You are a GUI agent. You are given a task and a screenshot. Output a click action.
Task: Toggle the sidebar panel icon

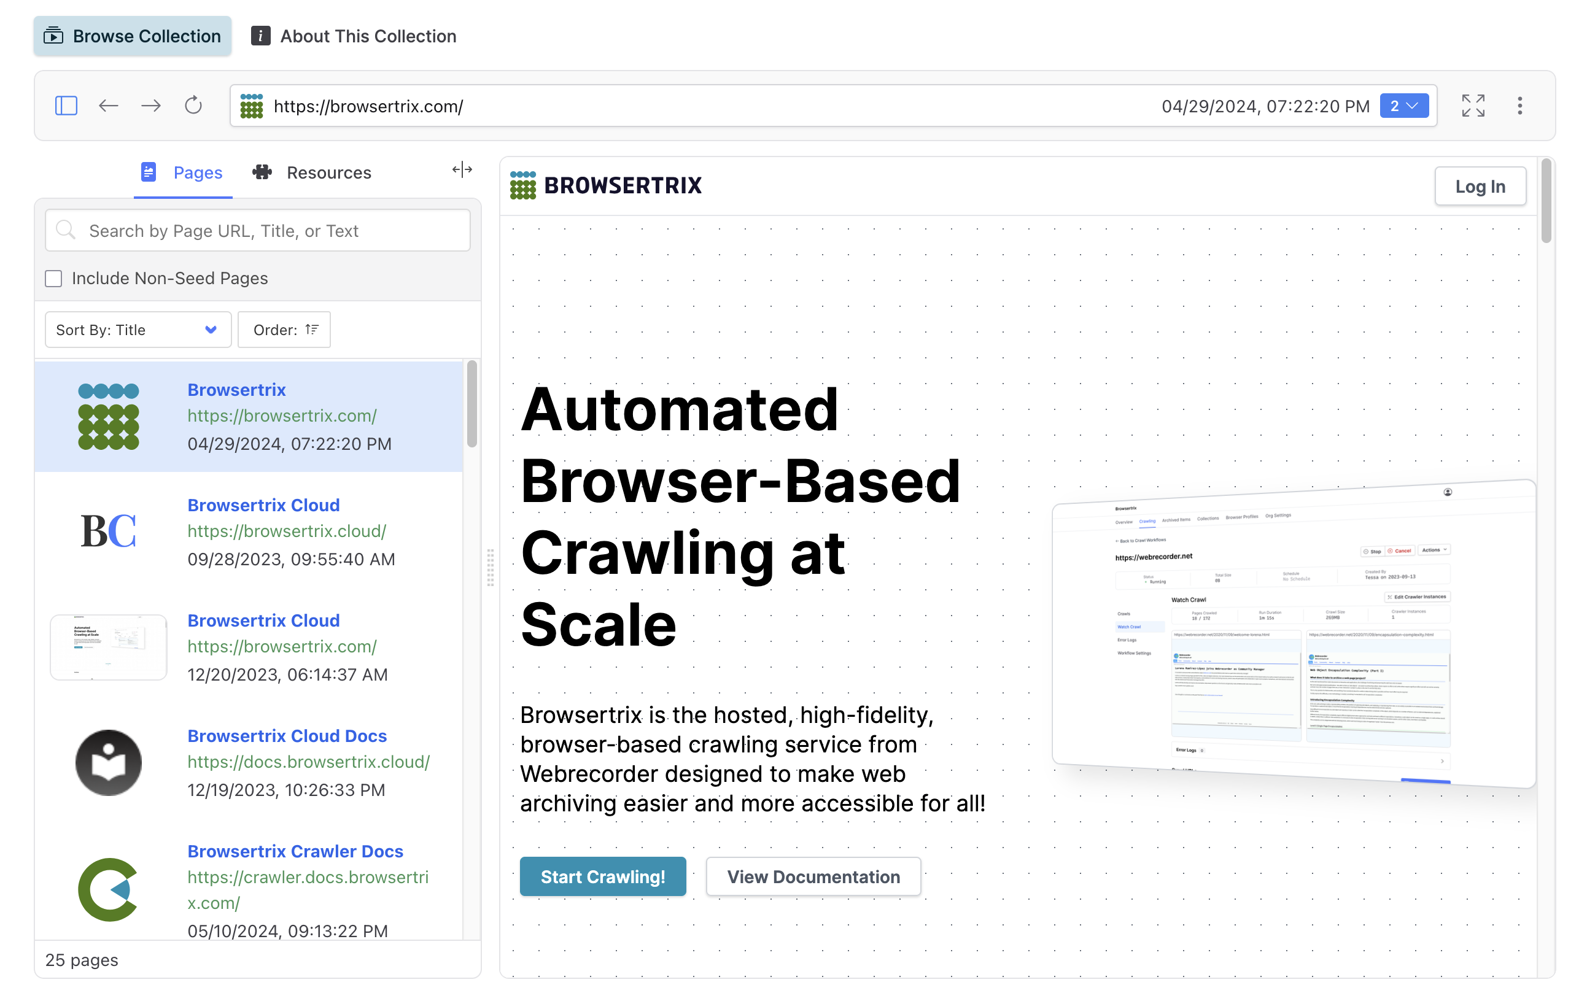click(66, 106)
